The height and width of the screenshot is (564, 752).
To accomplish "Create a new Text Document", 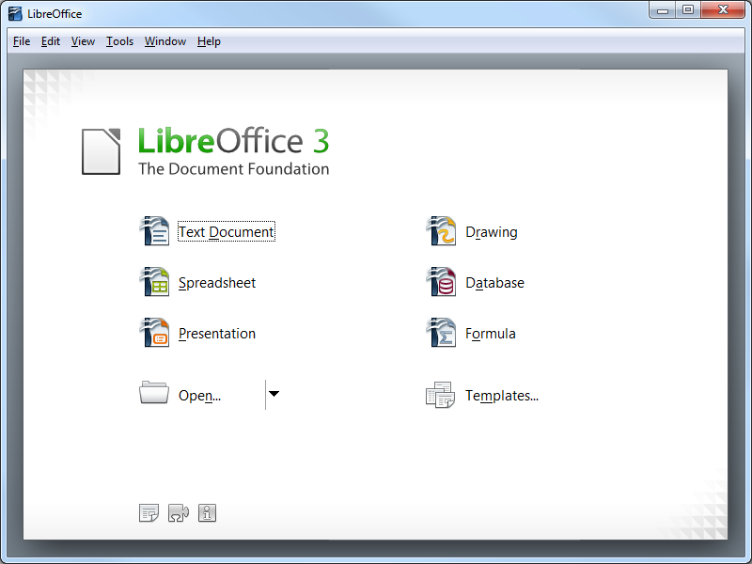I will click(x=227, y=231).
